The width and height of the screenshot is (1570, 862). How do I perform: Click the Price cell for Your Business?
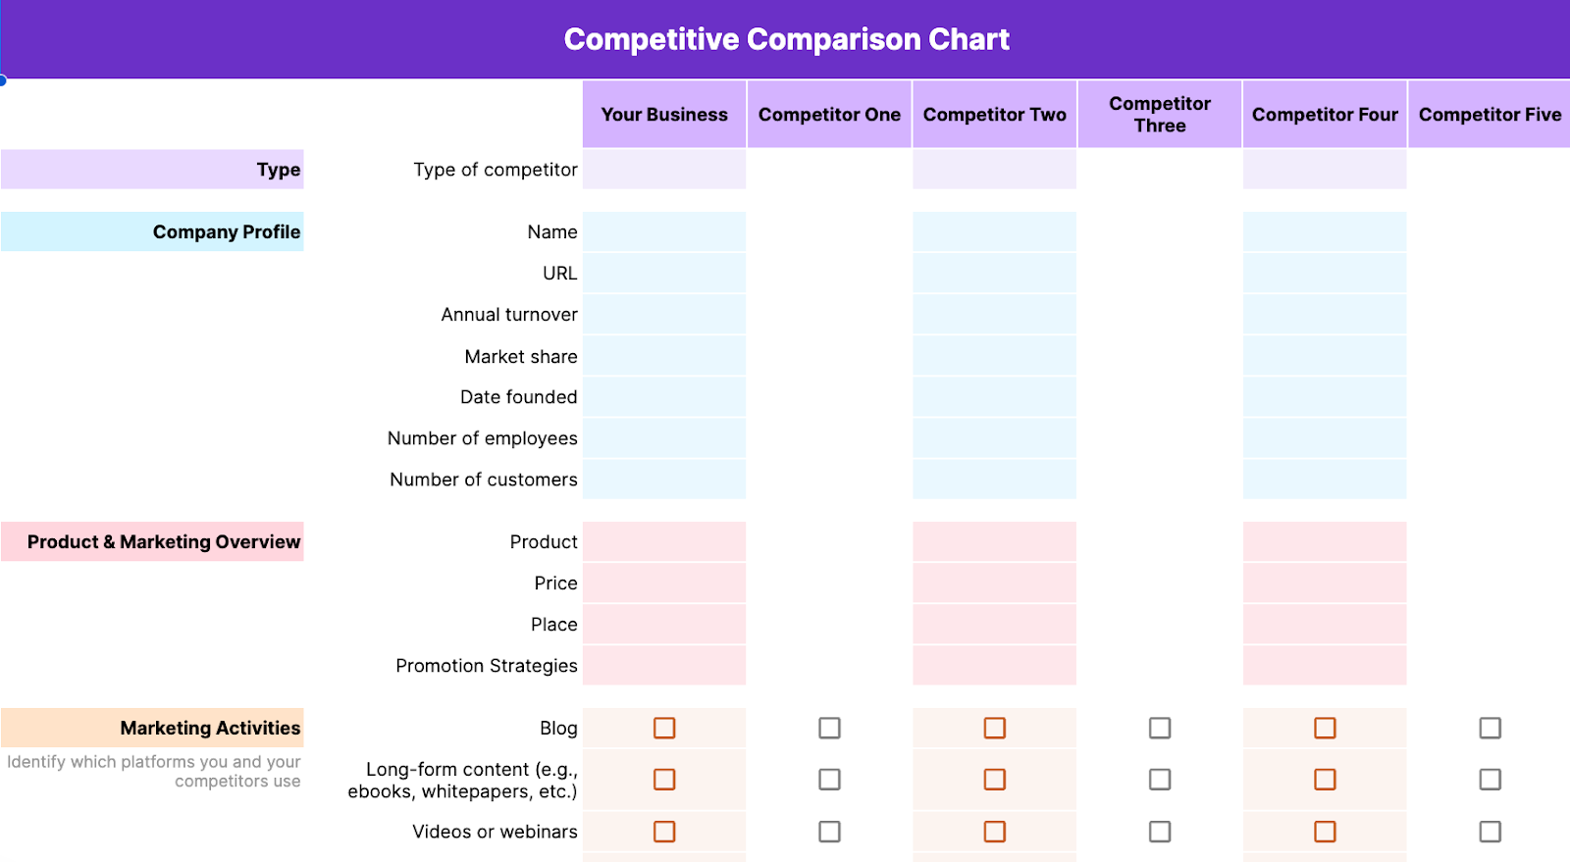(x=664, y=583)
